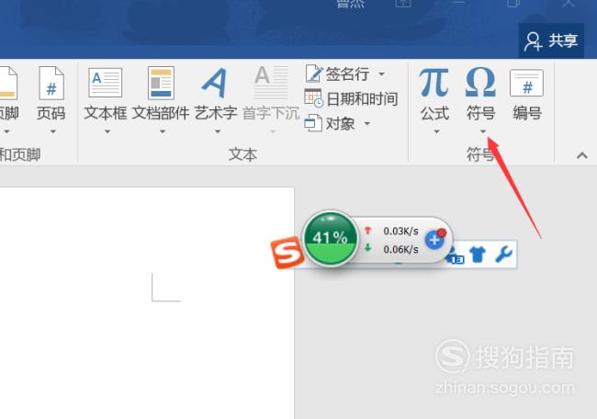Click the ribbon display options icon in title bar
Screen dimensions: 597x419
403,3
